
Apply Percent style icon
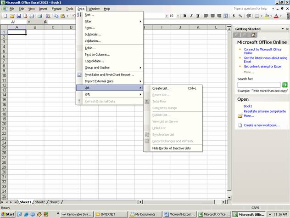240,16
